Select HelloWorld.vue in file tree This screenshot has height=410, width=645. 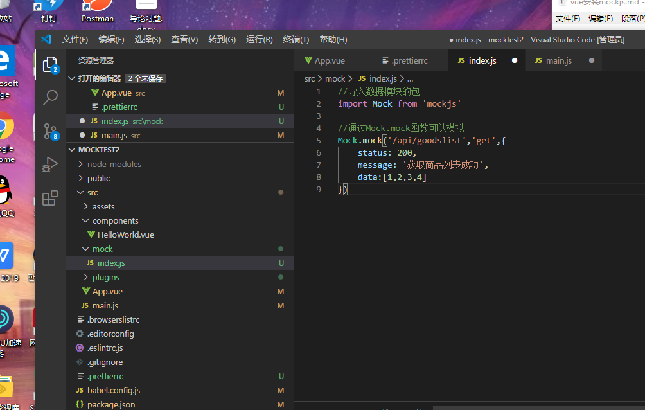coord(180,235)
